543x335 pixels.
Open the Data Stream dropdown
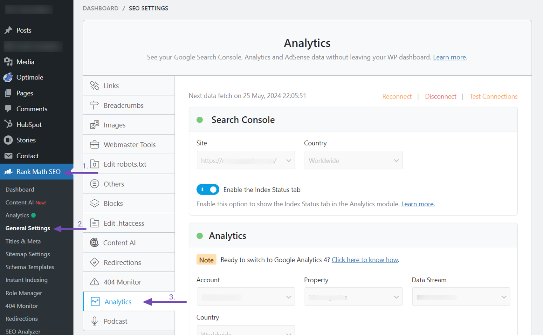point(461,297)
